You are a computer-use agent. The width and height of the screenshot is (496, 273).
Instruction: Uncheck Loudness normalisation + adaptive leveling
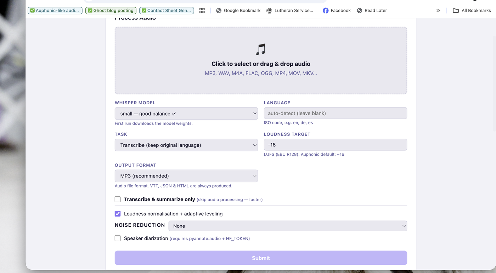click(x=118, y=214)
